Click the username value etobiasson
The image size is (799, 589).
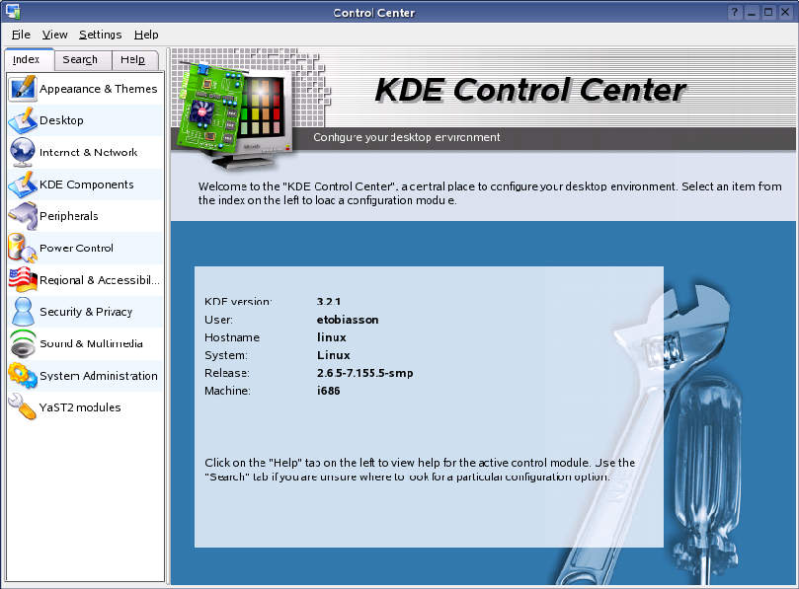(x=348, y=320)
